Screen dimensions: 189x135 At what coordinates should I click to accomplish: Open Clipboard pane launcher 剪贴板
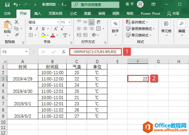coord(23,42)
